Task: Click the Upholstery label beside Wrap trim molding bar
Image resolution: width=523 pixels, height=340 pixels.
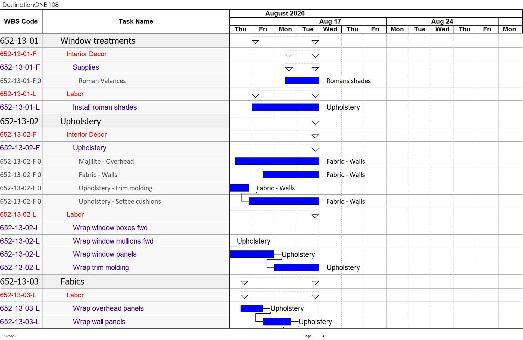Action: pyautogui.click(x=343, y=267)
